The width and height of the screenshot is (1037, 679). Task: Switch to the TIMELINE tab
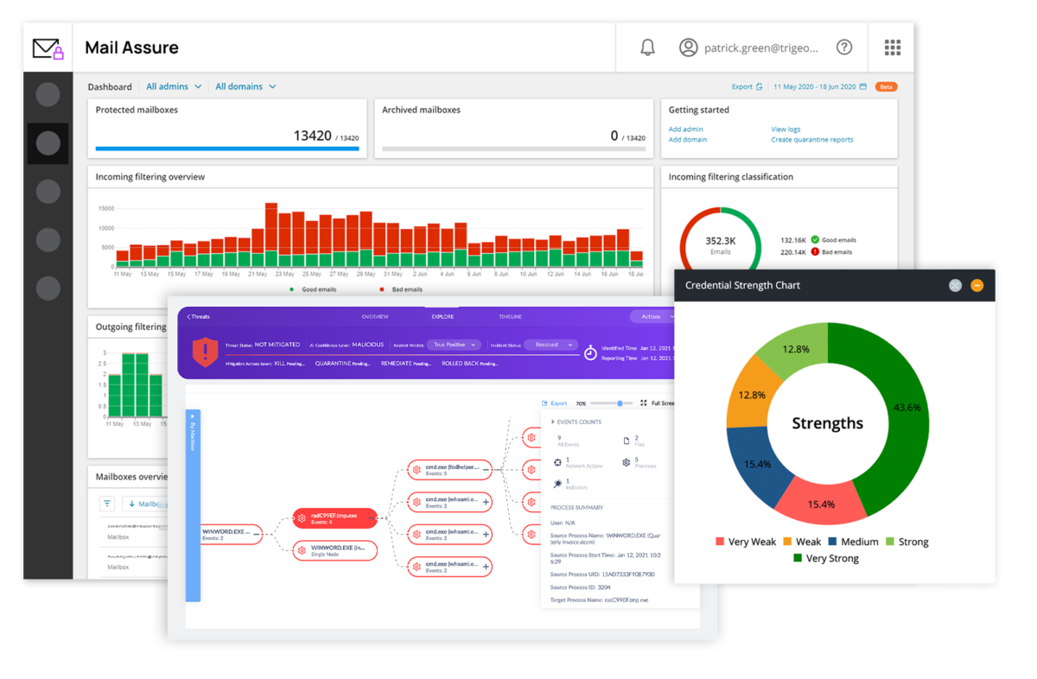click(x=510, y=317)
